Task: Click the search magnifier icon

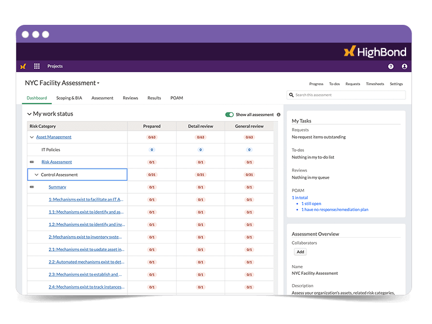Action: tap(291, 95)
